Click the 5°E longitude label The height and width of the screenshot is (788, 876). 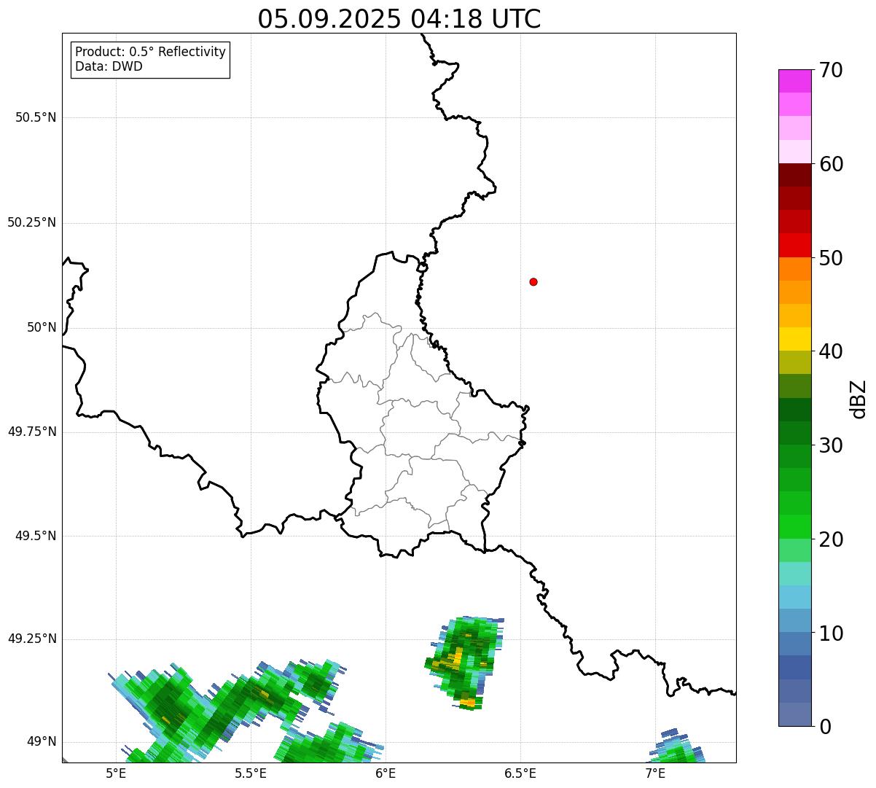click(116, 773)
